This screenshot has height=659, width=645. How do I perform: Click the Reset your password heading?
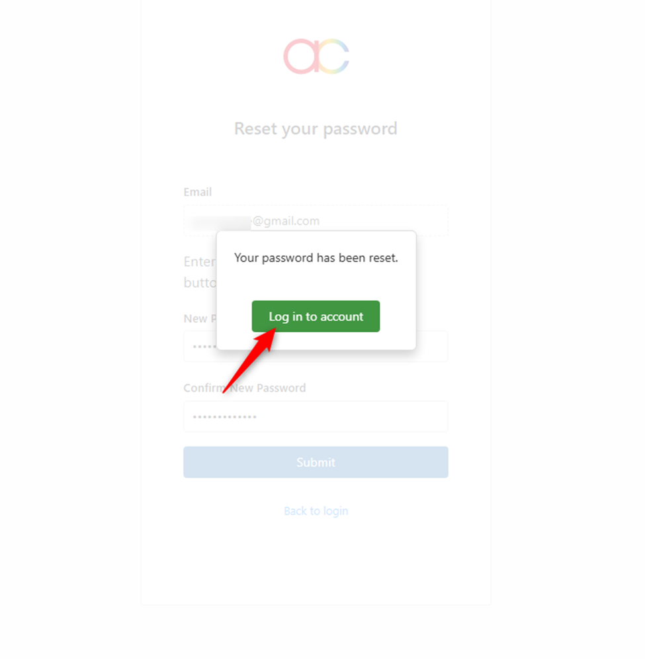tap(316, 128)
